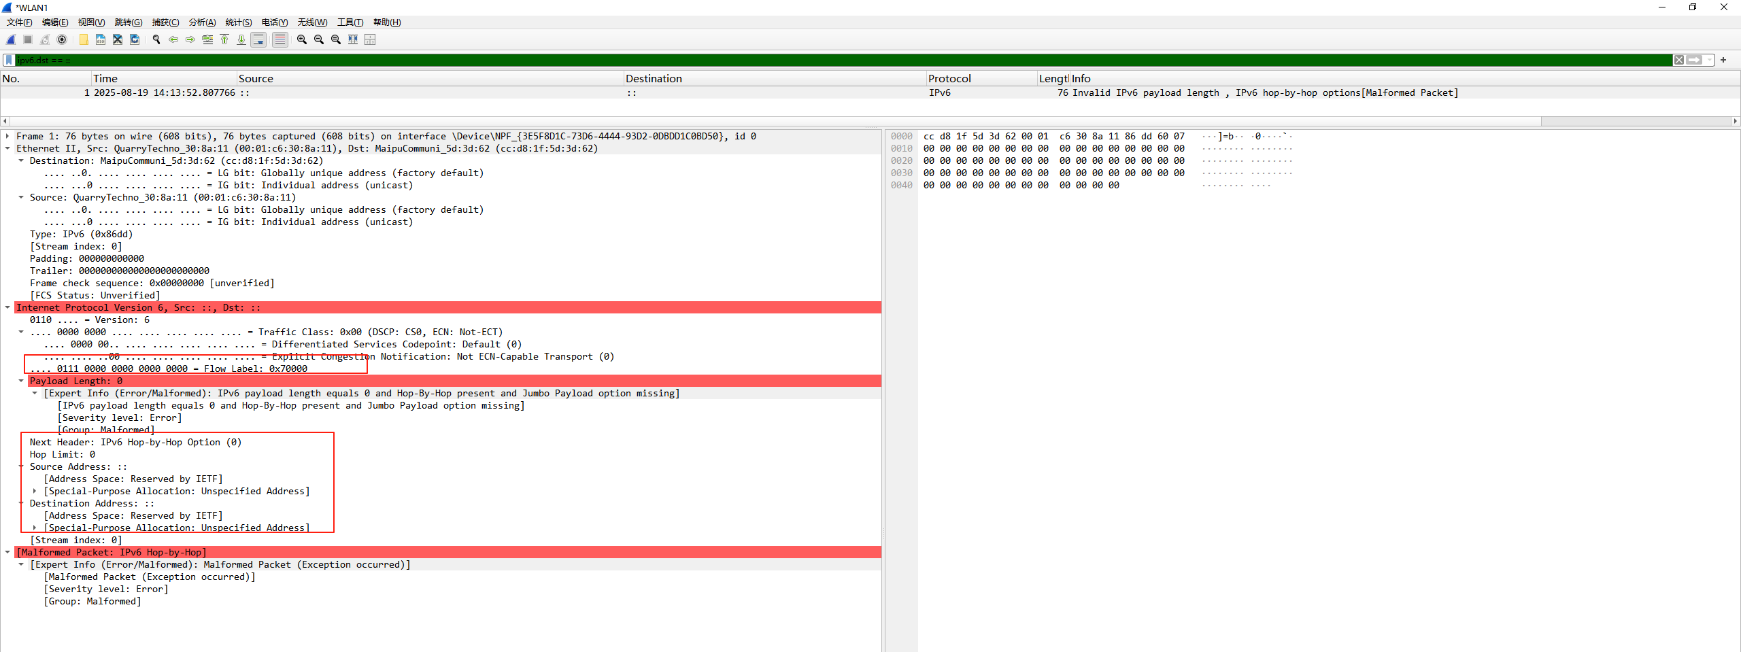The width and height of the screenshot is (1741, 652).
Task: Open the 电话(Y) menu
Action: (275, 22)
